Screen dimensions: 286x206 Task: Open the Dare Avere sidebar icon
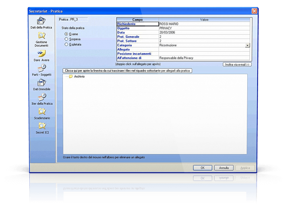point(42,54)
